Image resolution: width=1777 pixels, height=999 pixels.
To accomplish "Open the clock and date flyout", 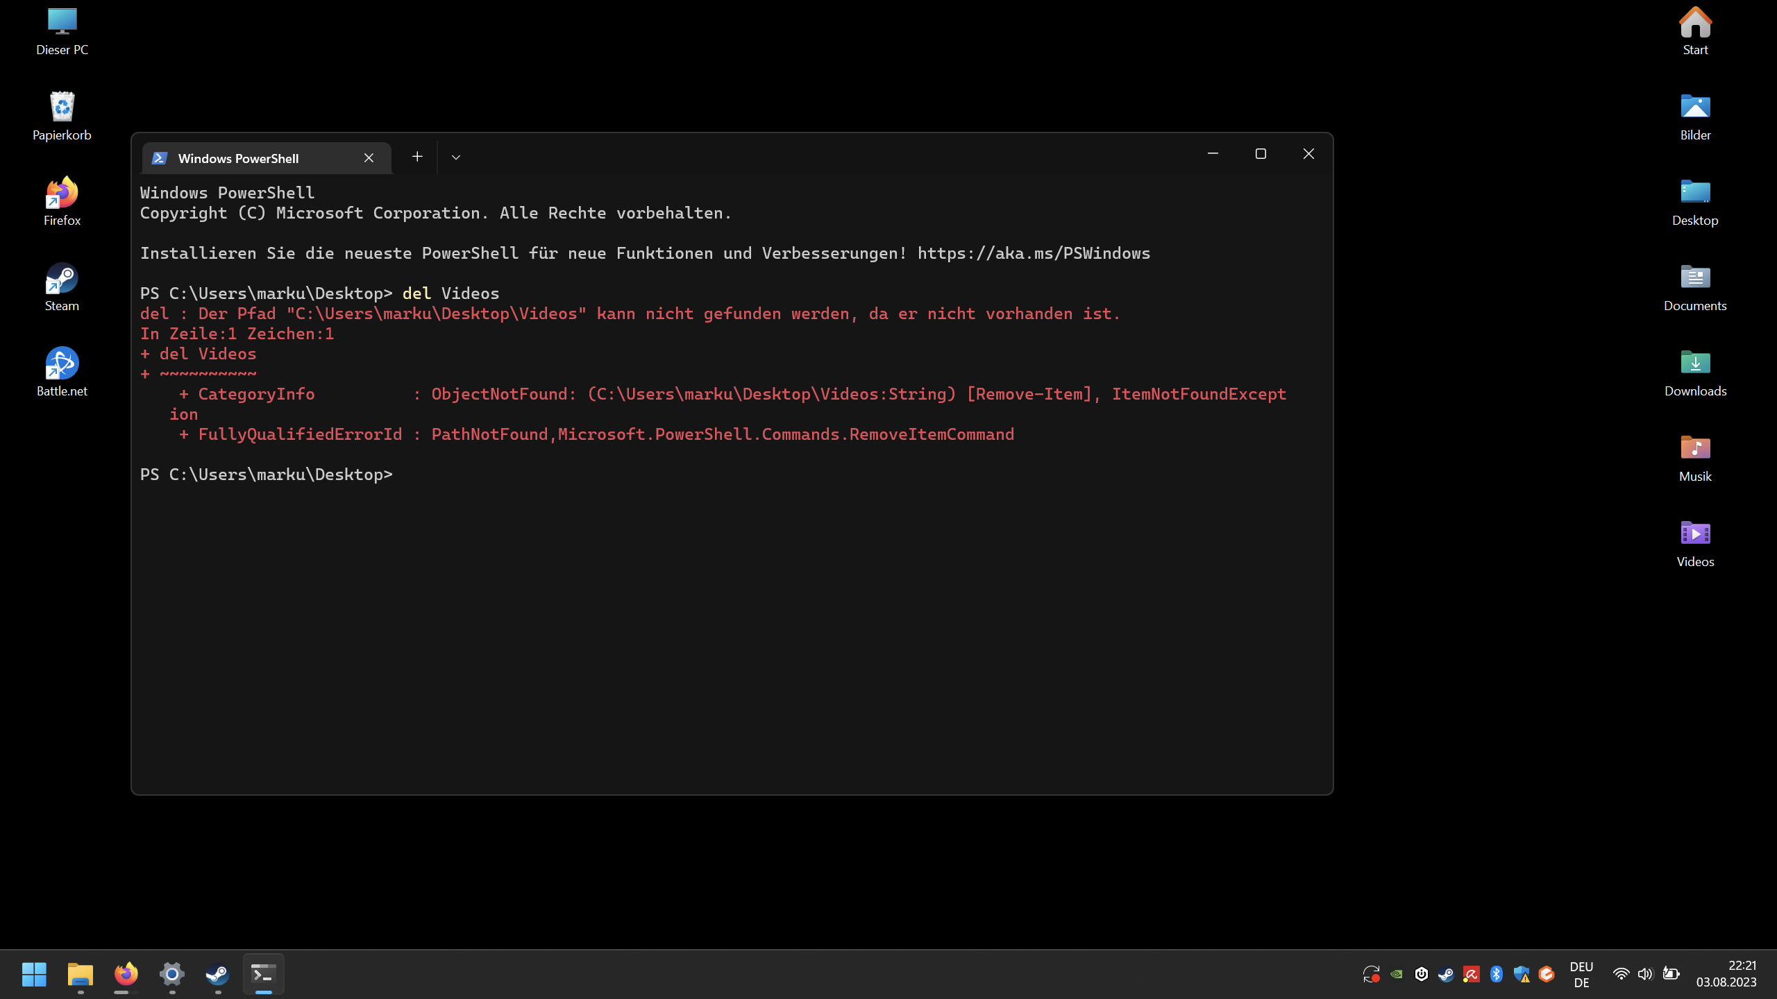I will 1726,974.
